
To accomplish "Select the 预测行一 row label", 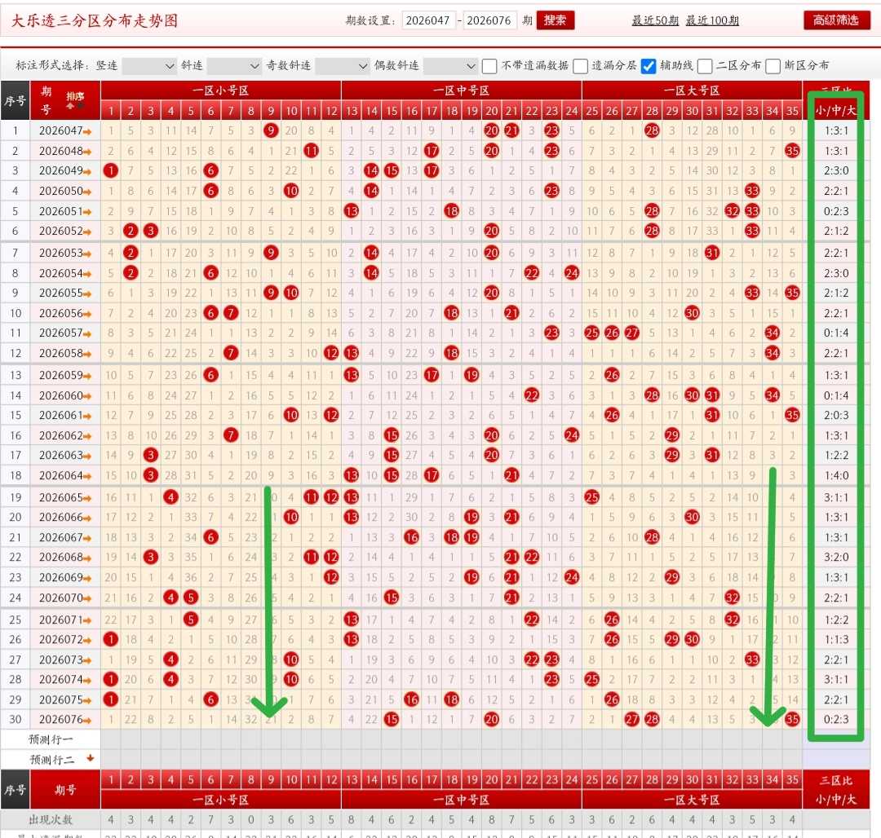I will point(51,739).
